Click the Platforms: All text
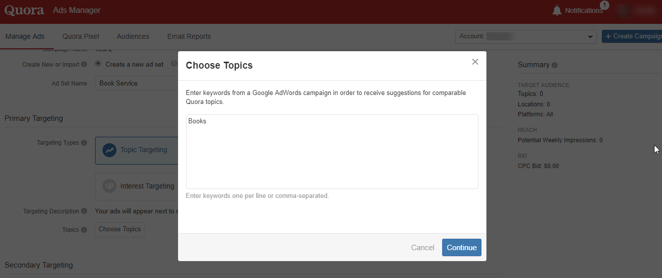 tap(535, 114)
